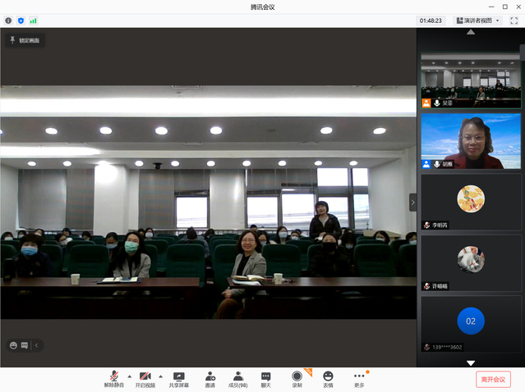Open the reactions (表情) menu
Viewport: 525px width, 392px height.
pyautogui.click(x=328, y=378)
